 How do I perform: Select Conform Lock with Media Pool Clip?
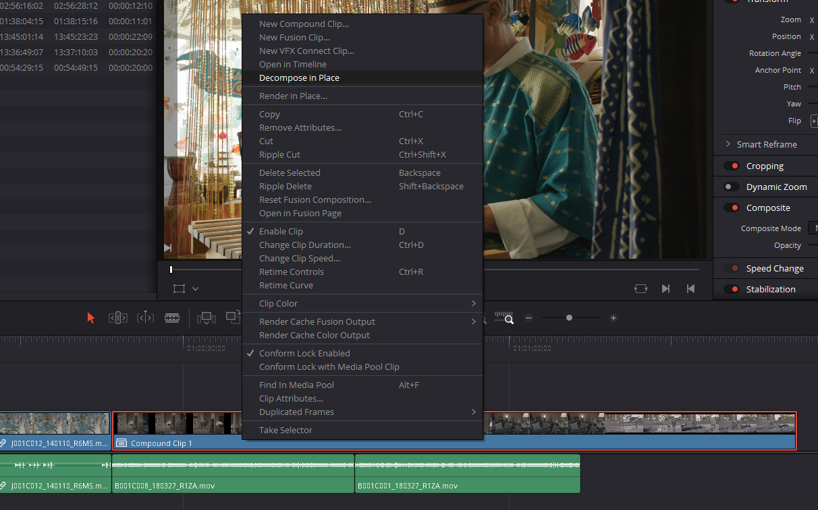tap(362, 366)
